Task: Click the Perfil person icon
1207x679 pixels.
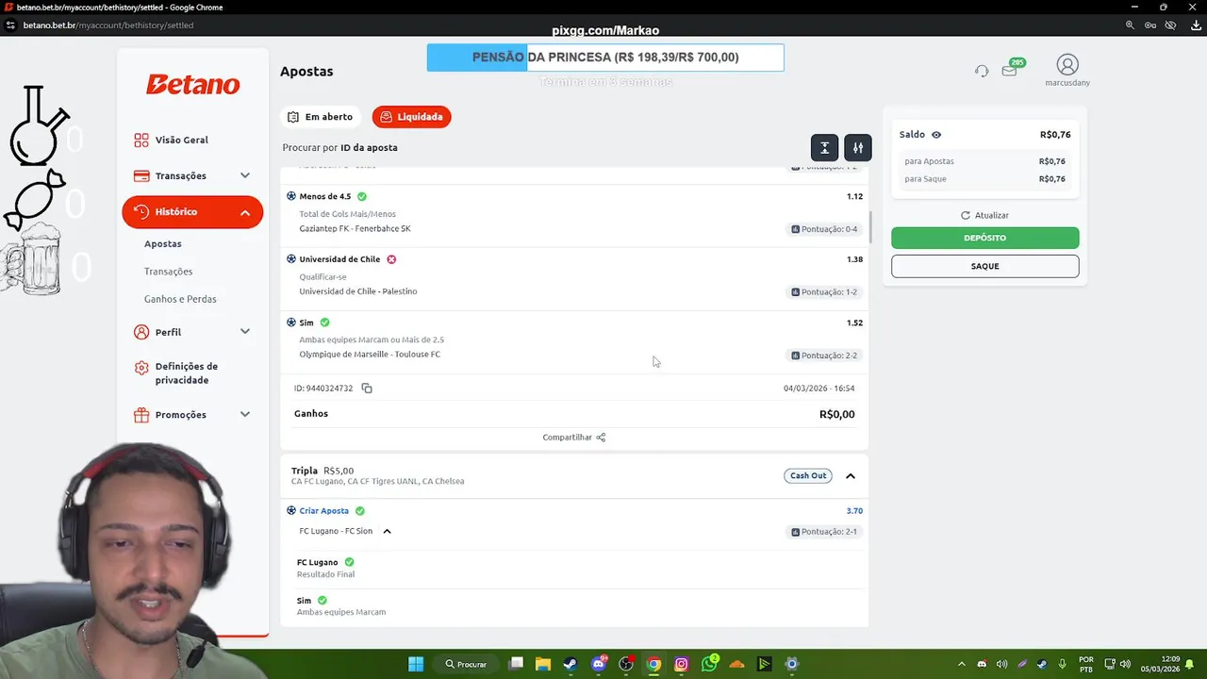Action: [x=141, y=332]
